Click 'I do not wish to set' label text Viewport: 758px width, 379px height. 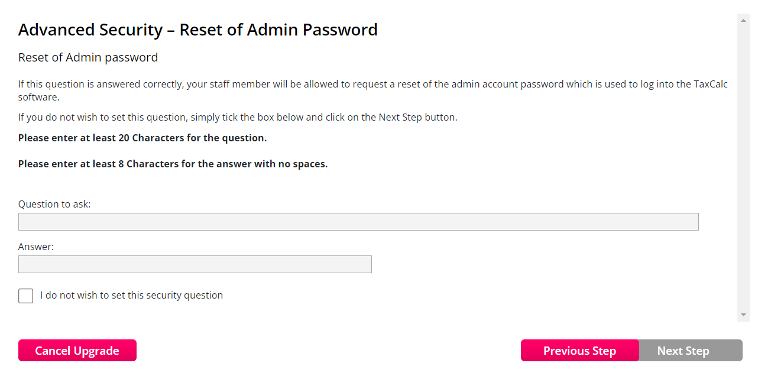point(131,295)
